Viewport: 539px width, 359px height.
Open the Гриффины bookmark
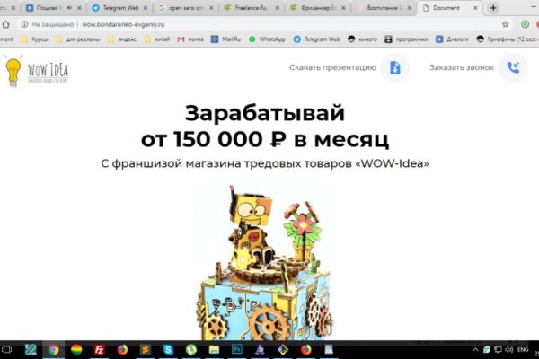[x=508, y=39]
